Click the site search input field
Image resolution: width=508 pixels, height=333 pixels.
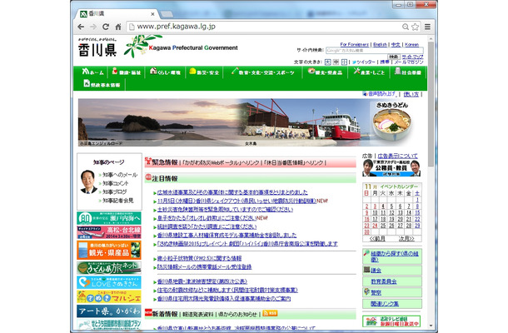point(374,50)
